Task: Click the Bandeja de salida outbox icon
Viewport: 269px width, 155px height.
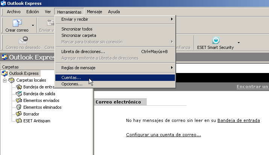Action: point(19,94)
